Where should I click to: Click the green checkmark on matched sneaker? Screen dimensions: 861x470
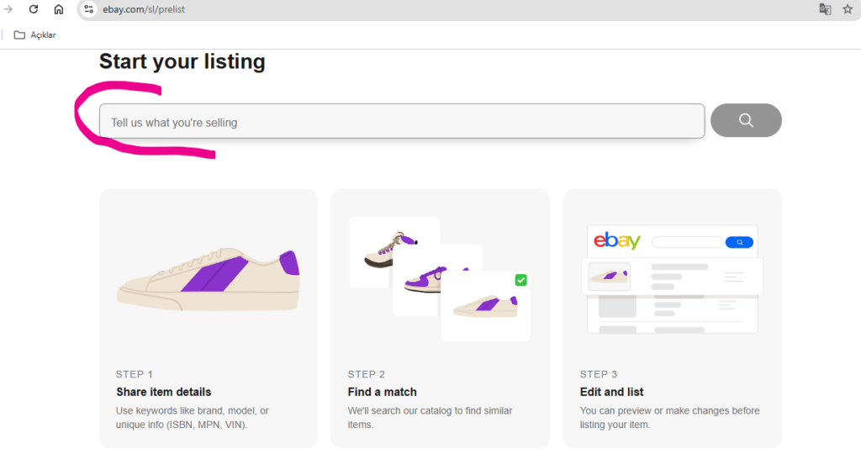click(520, 280)
